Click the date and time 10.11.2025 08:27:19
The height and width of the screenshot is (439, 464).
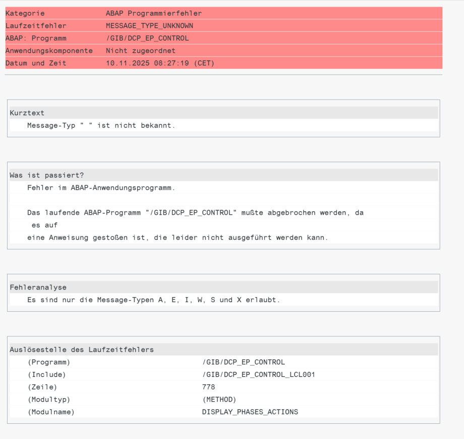coord(160,63)
